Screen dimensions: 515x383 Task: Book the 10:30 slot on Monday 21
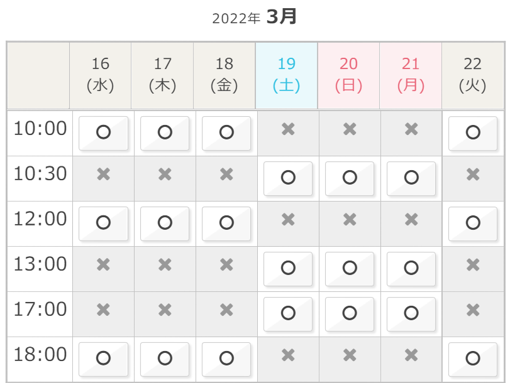[411, 178]
